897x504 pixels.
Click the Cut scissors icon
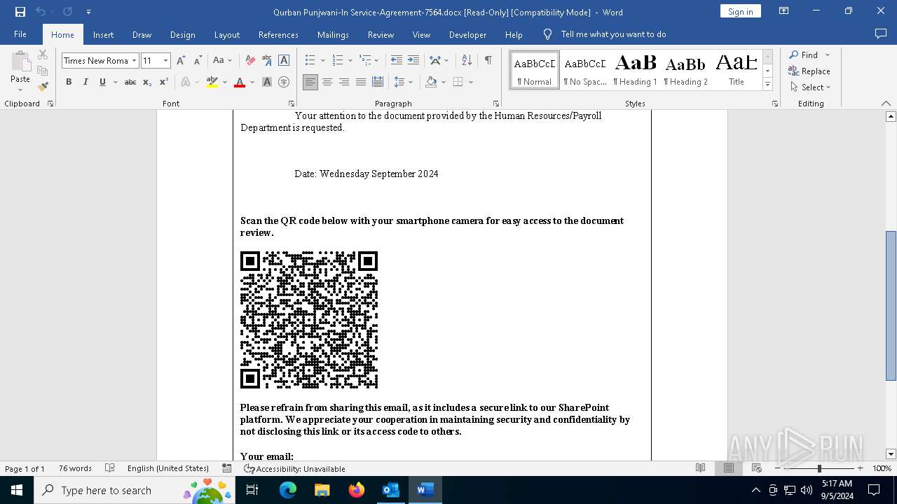click(x=43, y=55)
